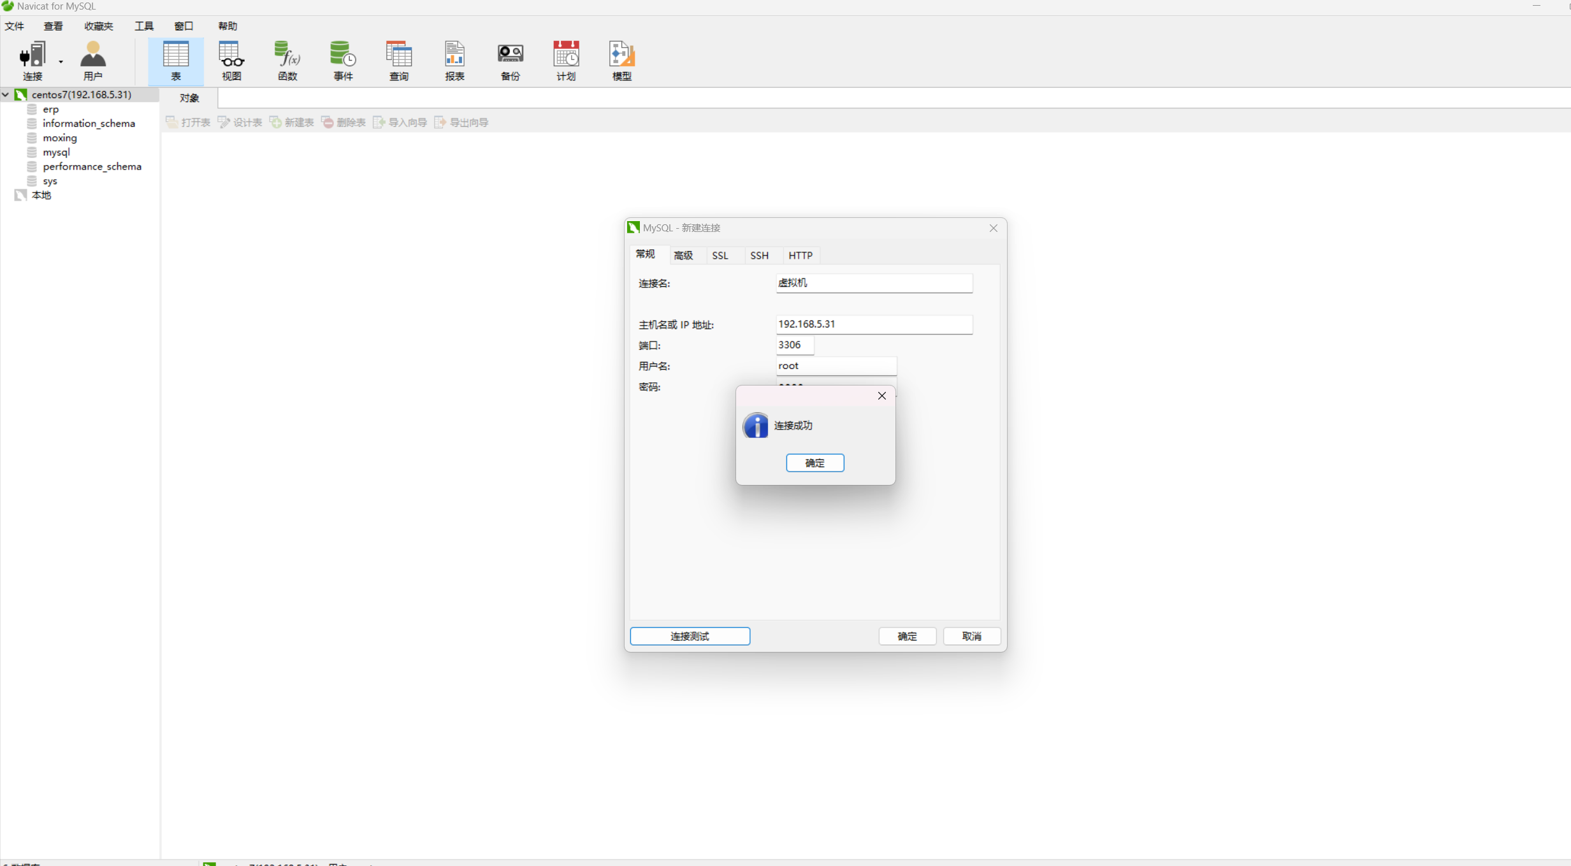Click the 备份 (Backup) icon
This screenshot has height=866, width=1571.
510,61
